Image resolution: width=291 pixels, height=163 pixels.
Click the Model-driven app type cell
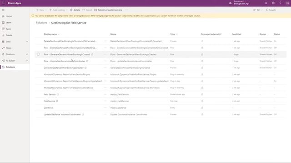(177, 95)
